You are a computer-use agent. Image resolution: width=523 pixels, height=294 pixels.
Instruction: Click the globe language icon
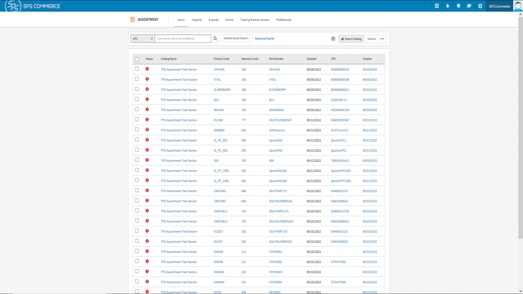[x=480, y=6]
